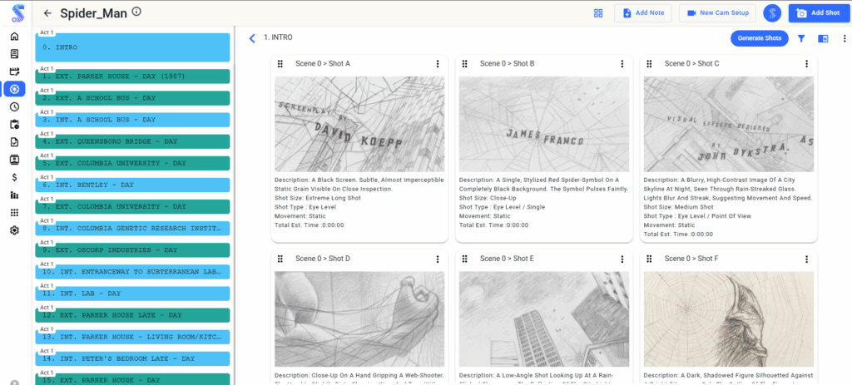The height and width of the screenshot is (385, 852).
Task: Open the Home icon in sidebar
Action: pyautogui.click(x=15, y=37)
